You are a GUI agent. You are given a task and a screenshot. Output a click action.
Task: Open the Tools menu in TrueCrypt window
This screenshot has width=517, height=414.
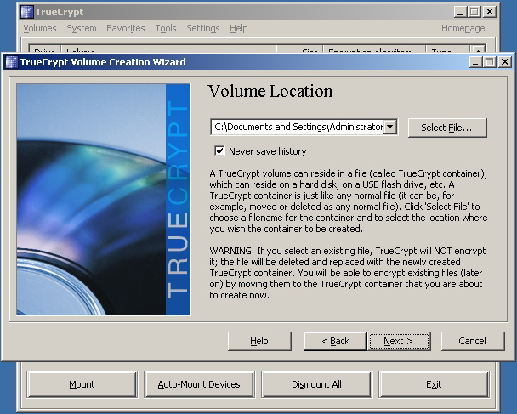166,28
